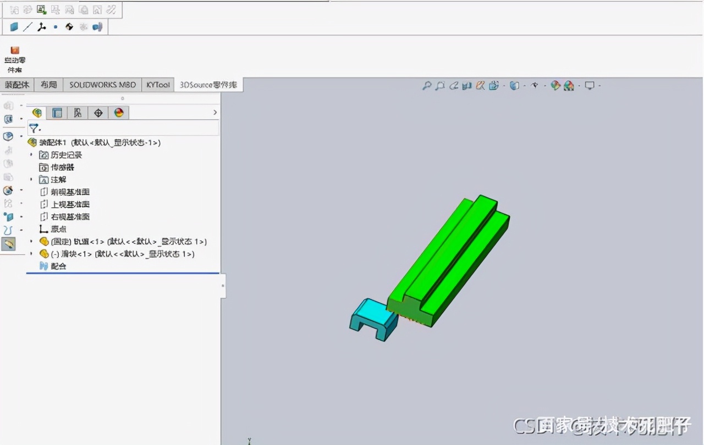Click the Previous View icon
This screenshot has width=704, height=445.
point(454,86)
